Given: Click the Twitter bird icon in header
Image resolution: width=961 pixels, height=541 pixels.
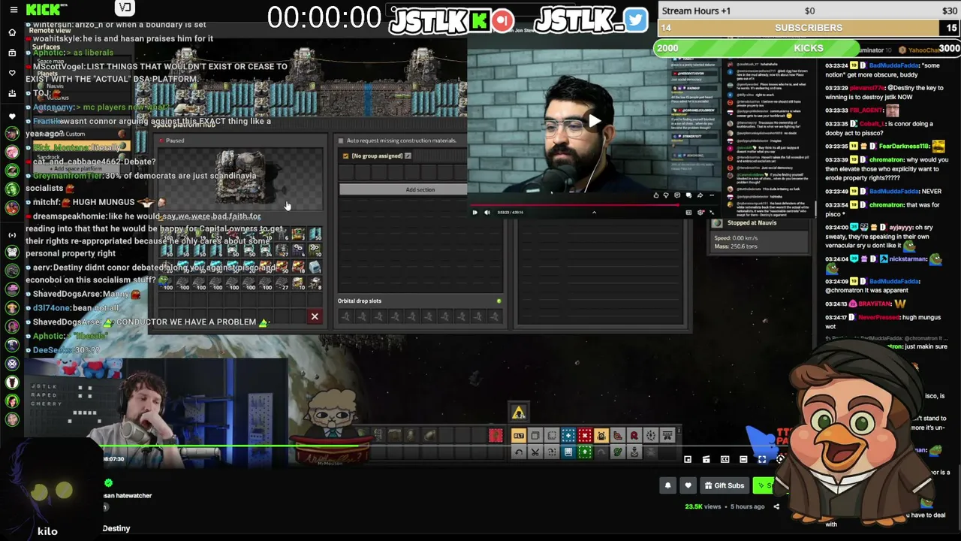Looking at the screenshot, I should click(x=635, y=20).
